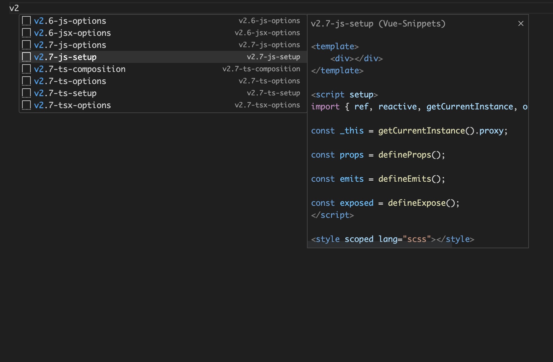Click the gray v2.7-ts-options detail label

(269, 81)
